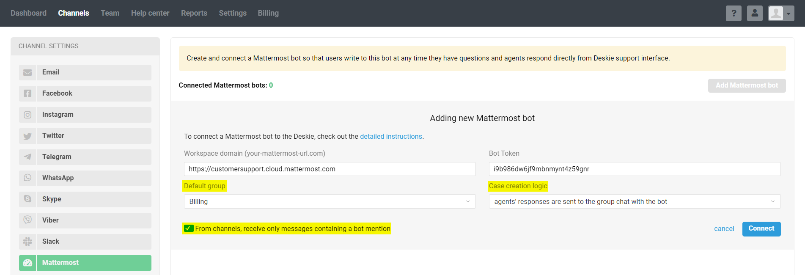Focus the Bot Token input field
The image size is (805, 275).
pyautogui.click(x=634, y=169)
